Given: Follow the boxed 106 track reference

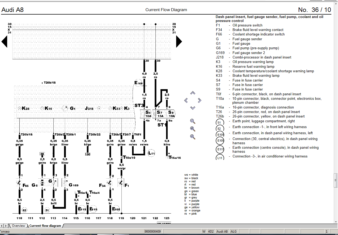Looking at the screenshot, I should click(x=88, y=154).
